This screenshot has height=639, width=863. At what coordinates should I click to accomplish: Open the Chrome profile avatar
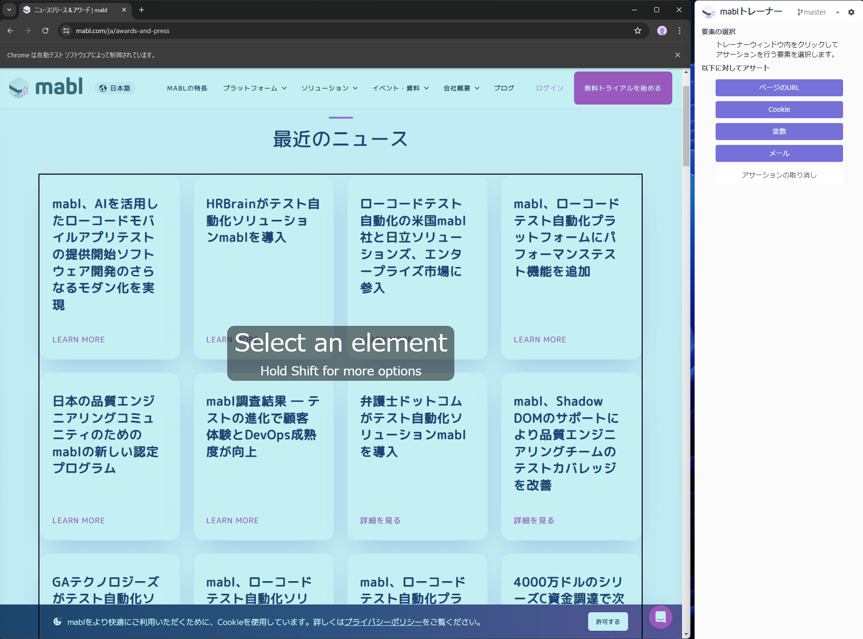(662, 31)
